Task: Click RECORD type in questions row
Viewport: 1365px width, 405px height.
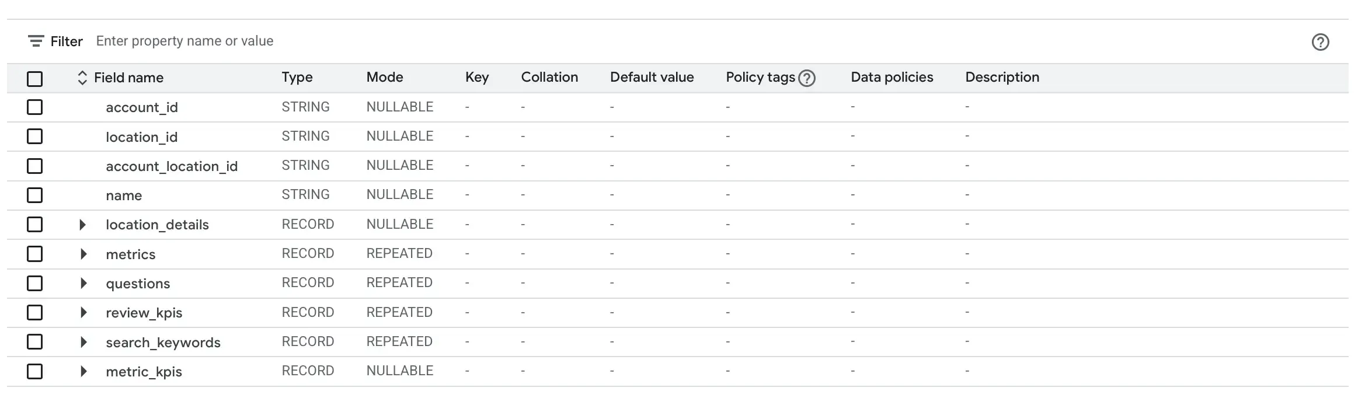Action: pyautogui.click(x=308, y=282)
